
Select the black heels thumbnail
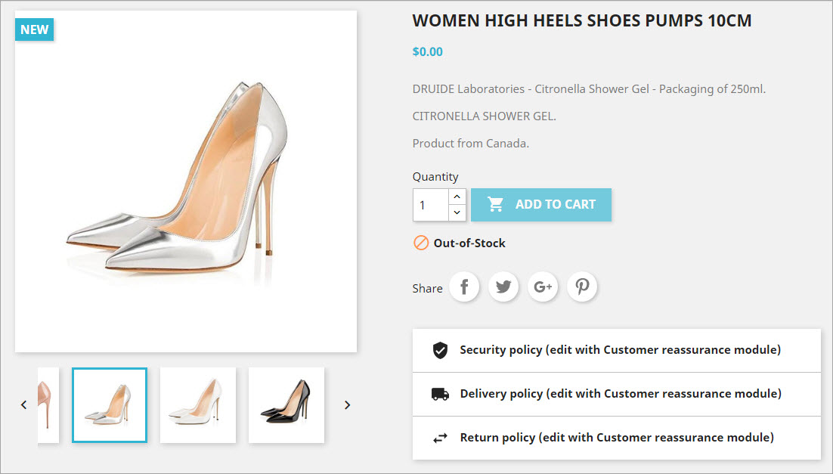click(286, 405)
